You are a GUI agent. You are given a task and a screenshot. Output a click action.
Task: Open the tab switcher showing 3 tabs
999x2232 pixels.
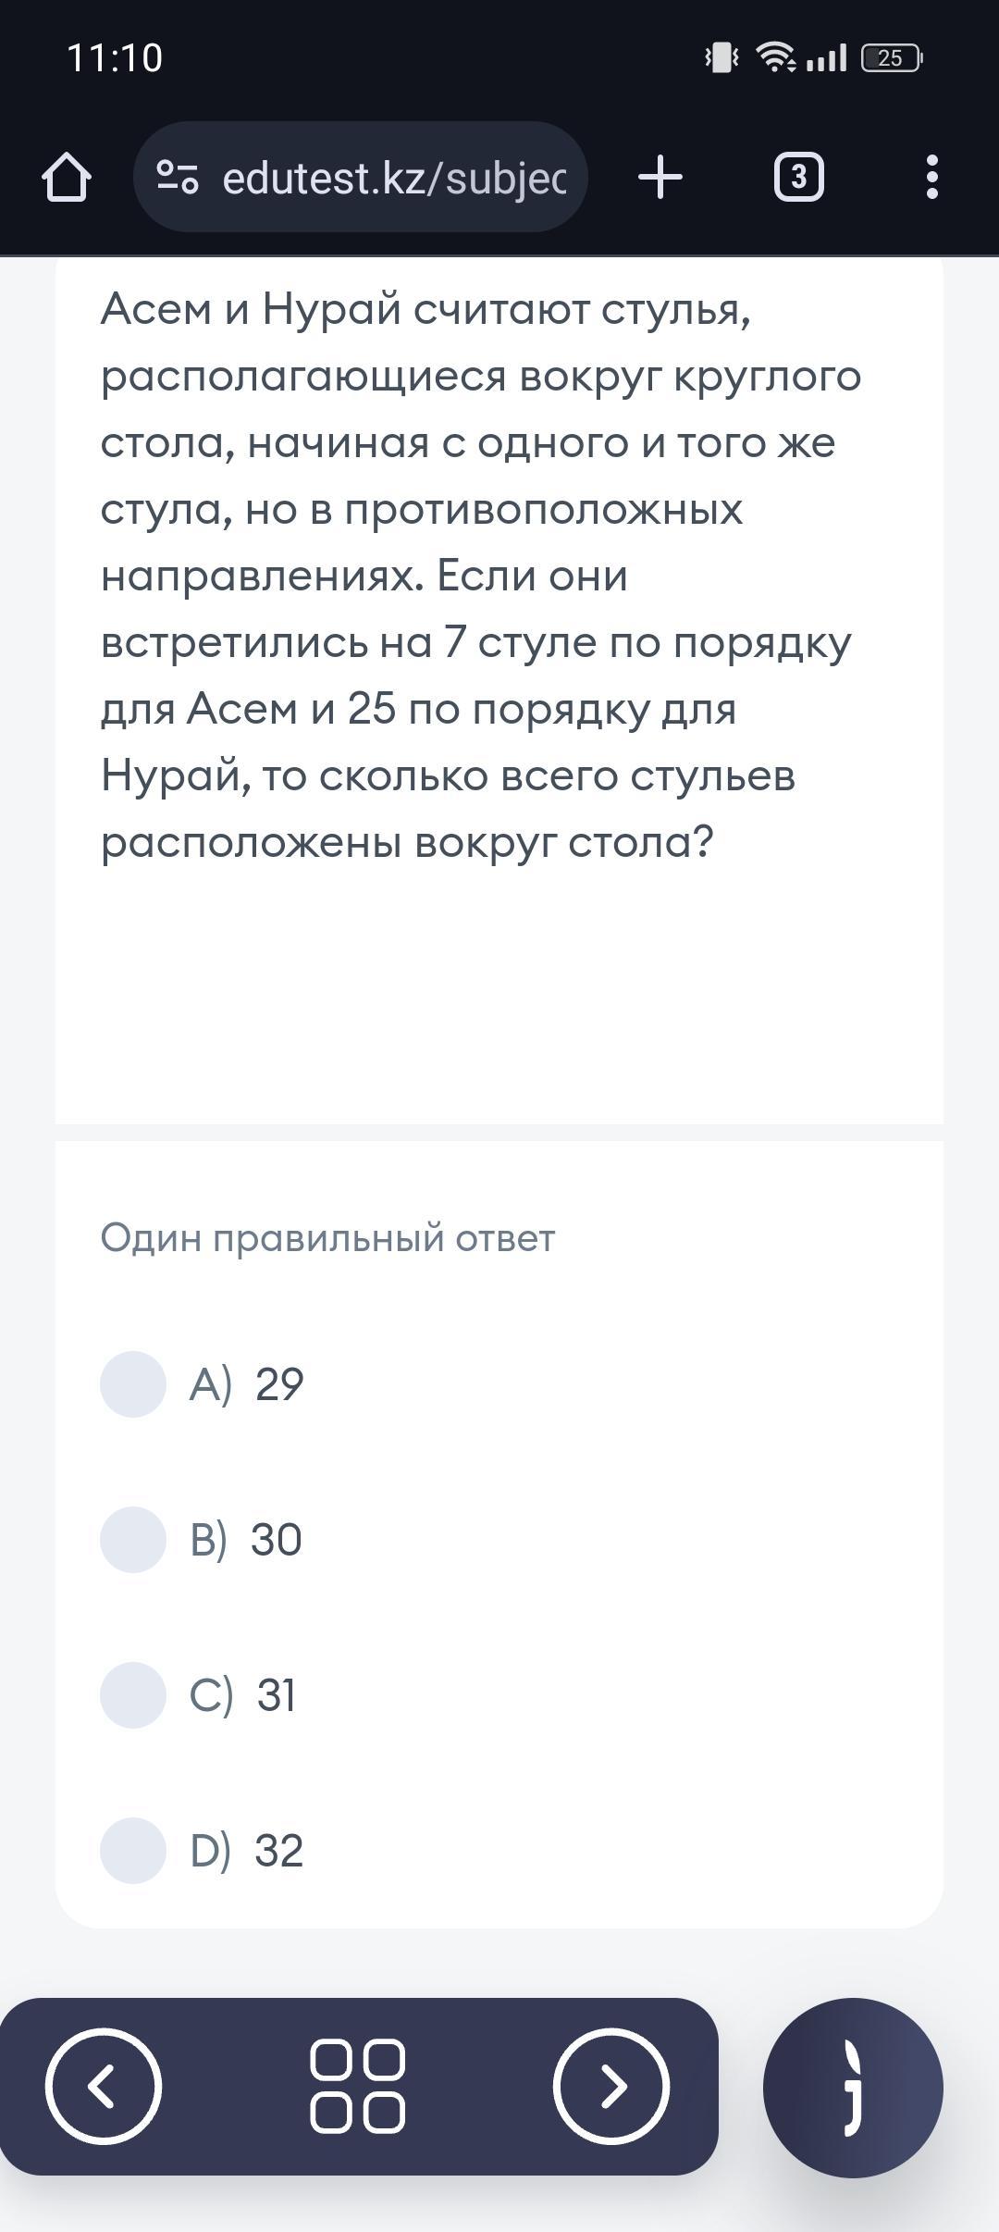799,177
